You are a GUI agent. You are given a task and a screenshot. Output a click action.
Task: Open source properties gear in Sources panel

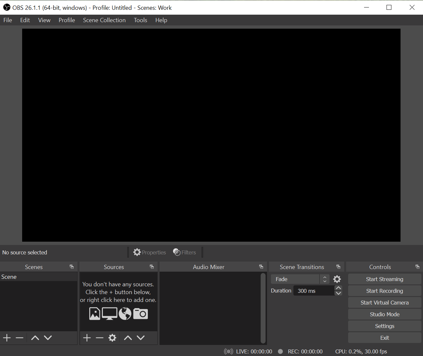click(x=112, y=338)
